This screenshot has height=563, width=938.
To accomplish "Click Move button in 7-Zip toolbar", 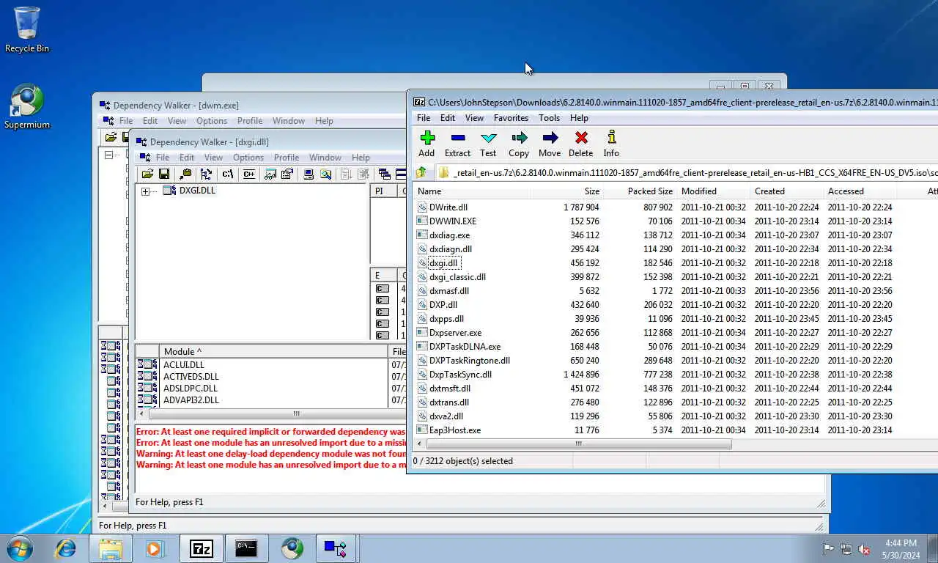I will click(x=550, y=144).
